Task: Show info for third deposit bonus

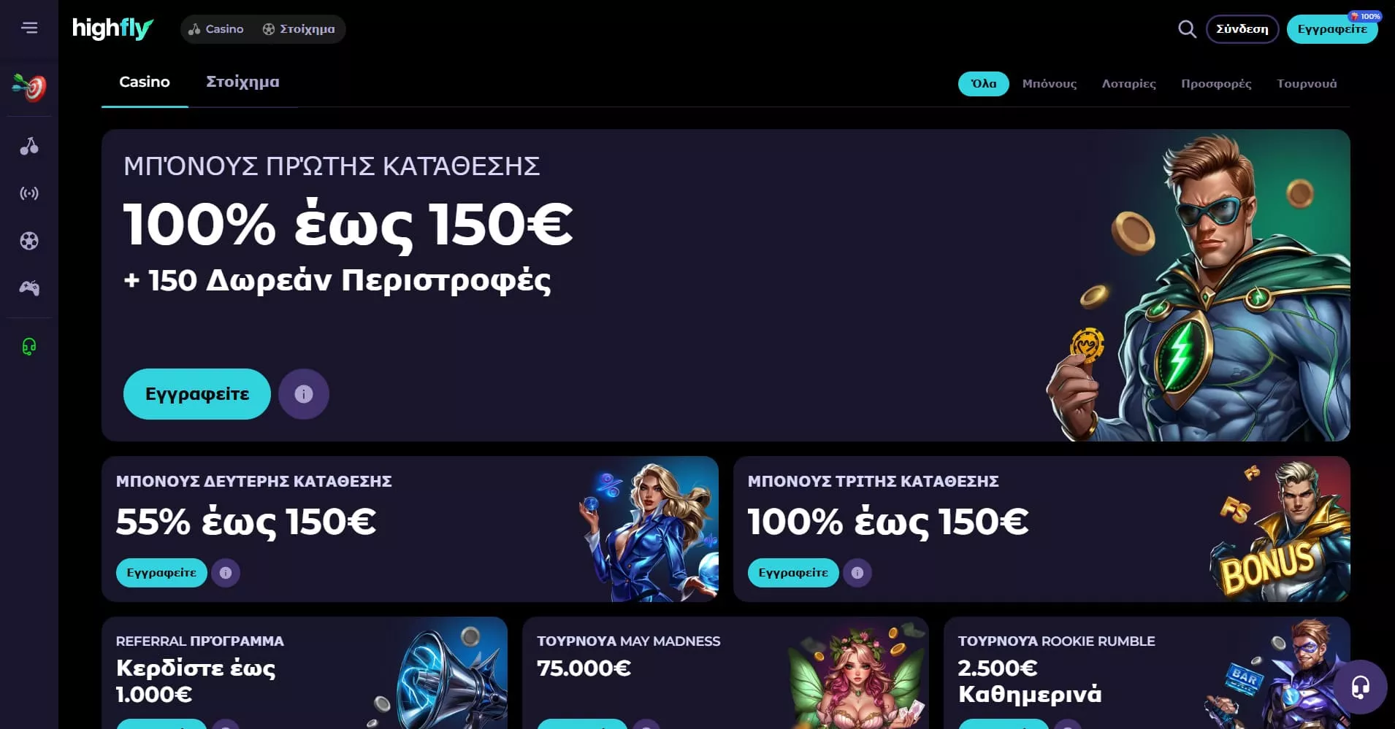Action: point(857,573)
